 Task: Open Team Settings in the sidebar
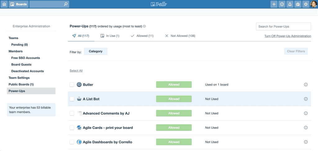pos(19,78)
